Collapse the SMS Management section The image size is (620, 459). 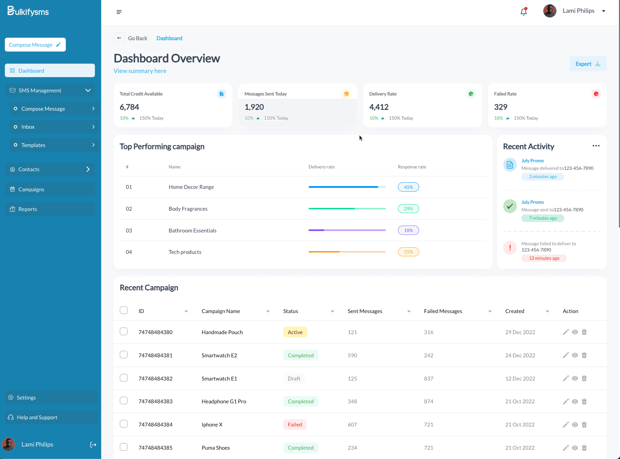coord(88,90)
